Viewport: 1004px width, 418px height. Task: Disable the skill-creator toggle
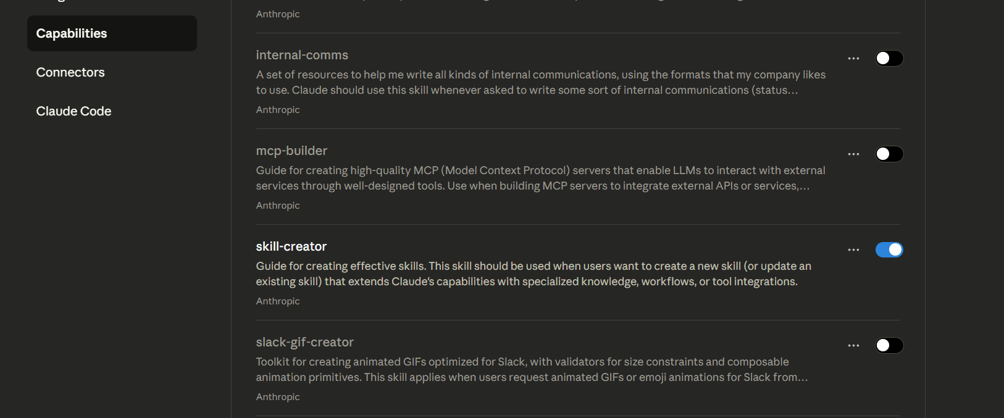(889, 249)
